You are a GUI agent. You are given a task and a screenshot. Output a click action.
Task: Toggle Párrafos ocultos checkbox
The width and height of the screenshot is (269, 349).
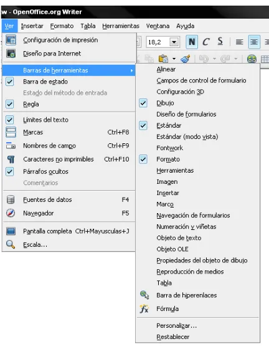pyautogui.click(x=9, y=171)
